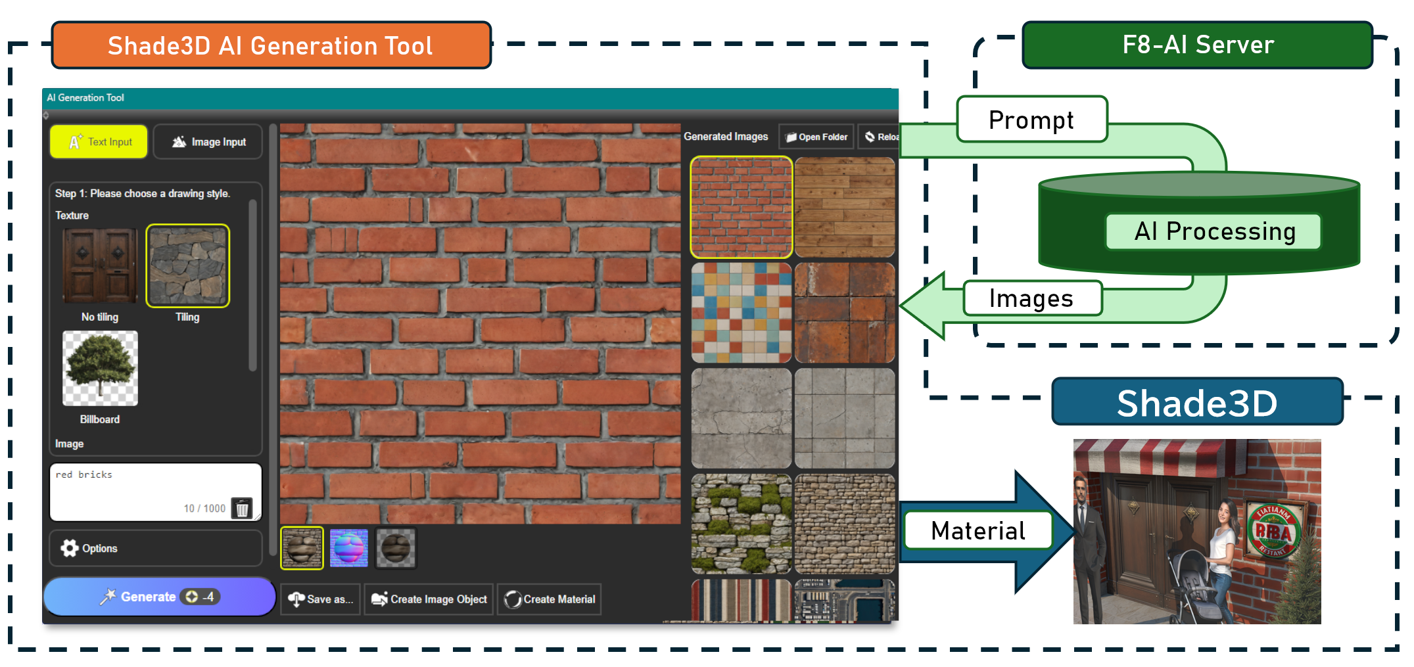Click the "10 / 1000" character counter
The width and height of the screenshot is (1414, 667).
tap(204, 508)
